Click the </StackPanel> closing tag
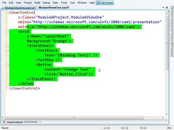This screenshot has height=130, width=174. pyautogui.click(x=41, y=79)
